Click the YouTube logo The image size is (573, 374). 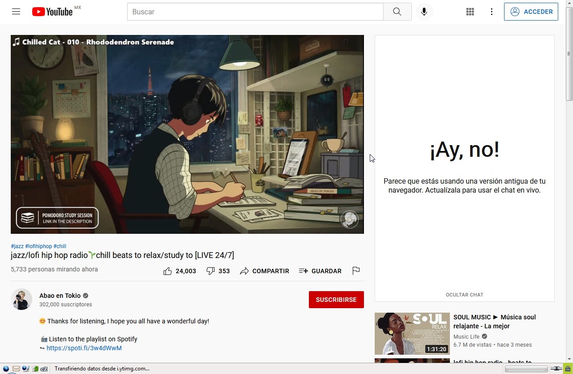[52, 12]
